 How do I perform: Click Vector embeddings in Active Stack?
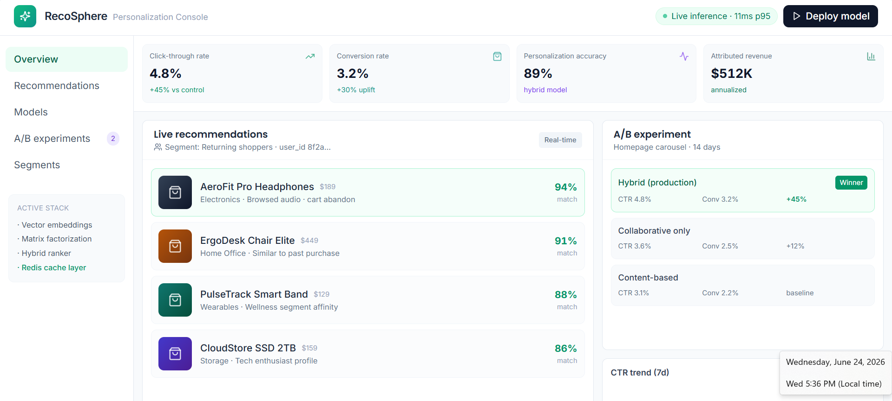click(57, 225)
